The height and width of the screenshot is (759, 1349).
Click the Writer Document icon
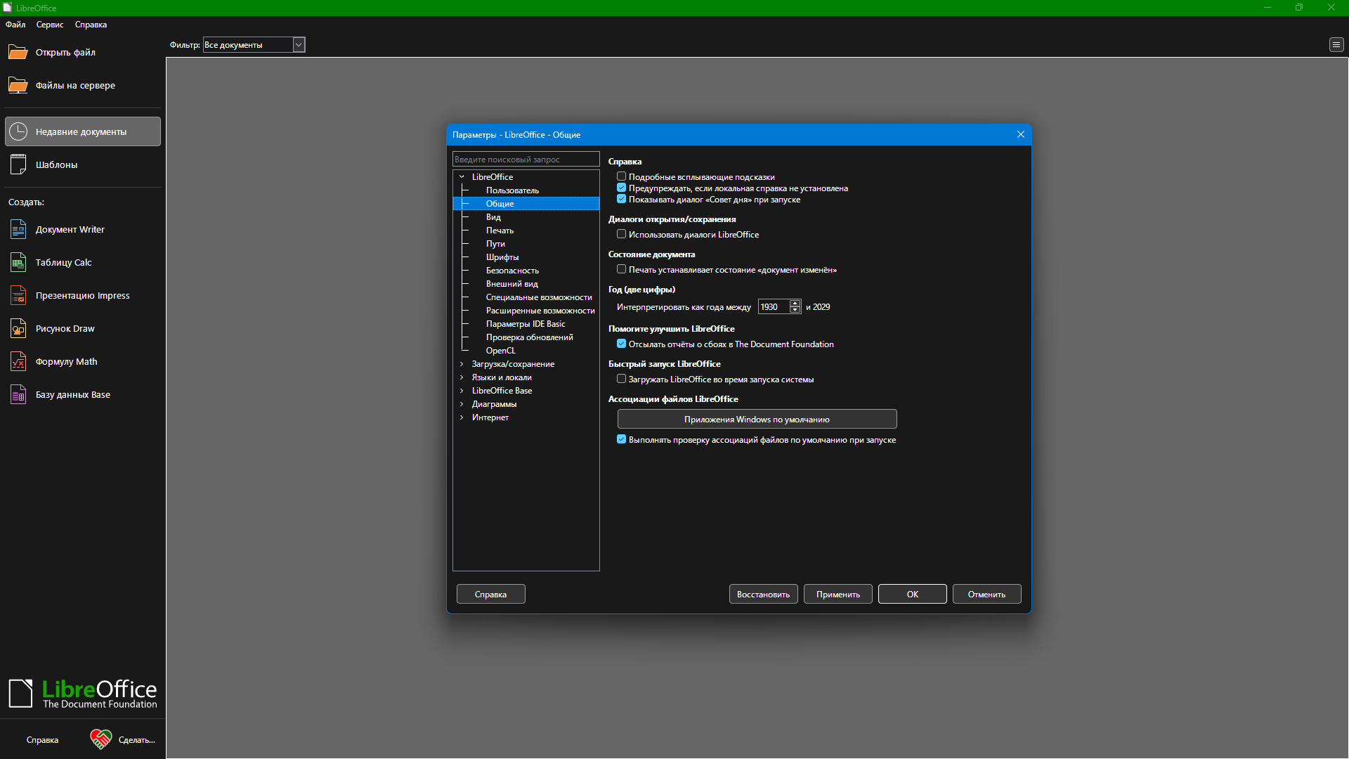click(x=18, y=230)
